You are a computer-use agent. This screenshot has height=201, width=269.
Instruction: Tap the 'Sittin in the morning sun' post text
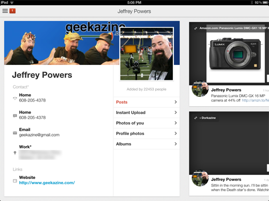(x=240, y=188)
